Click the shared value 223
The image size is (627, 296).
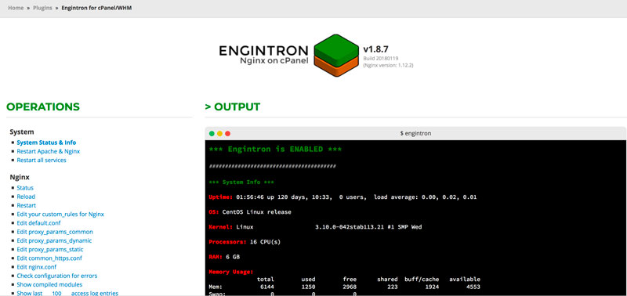tap(393, 287)
